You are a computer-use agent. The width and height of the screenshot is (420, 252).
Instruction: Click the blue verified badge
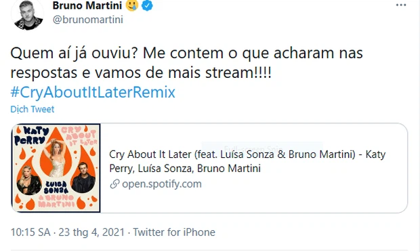[147, 5]
